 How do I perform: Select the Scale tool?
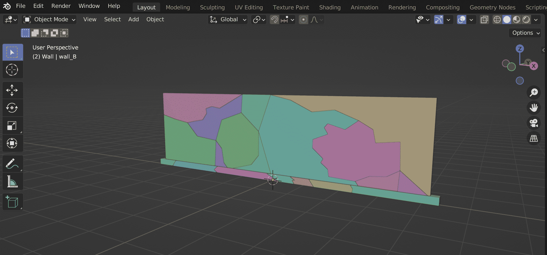tap(12, 125)
